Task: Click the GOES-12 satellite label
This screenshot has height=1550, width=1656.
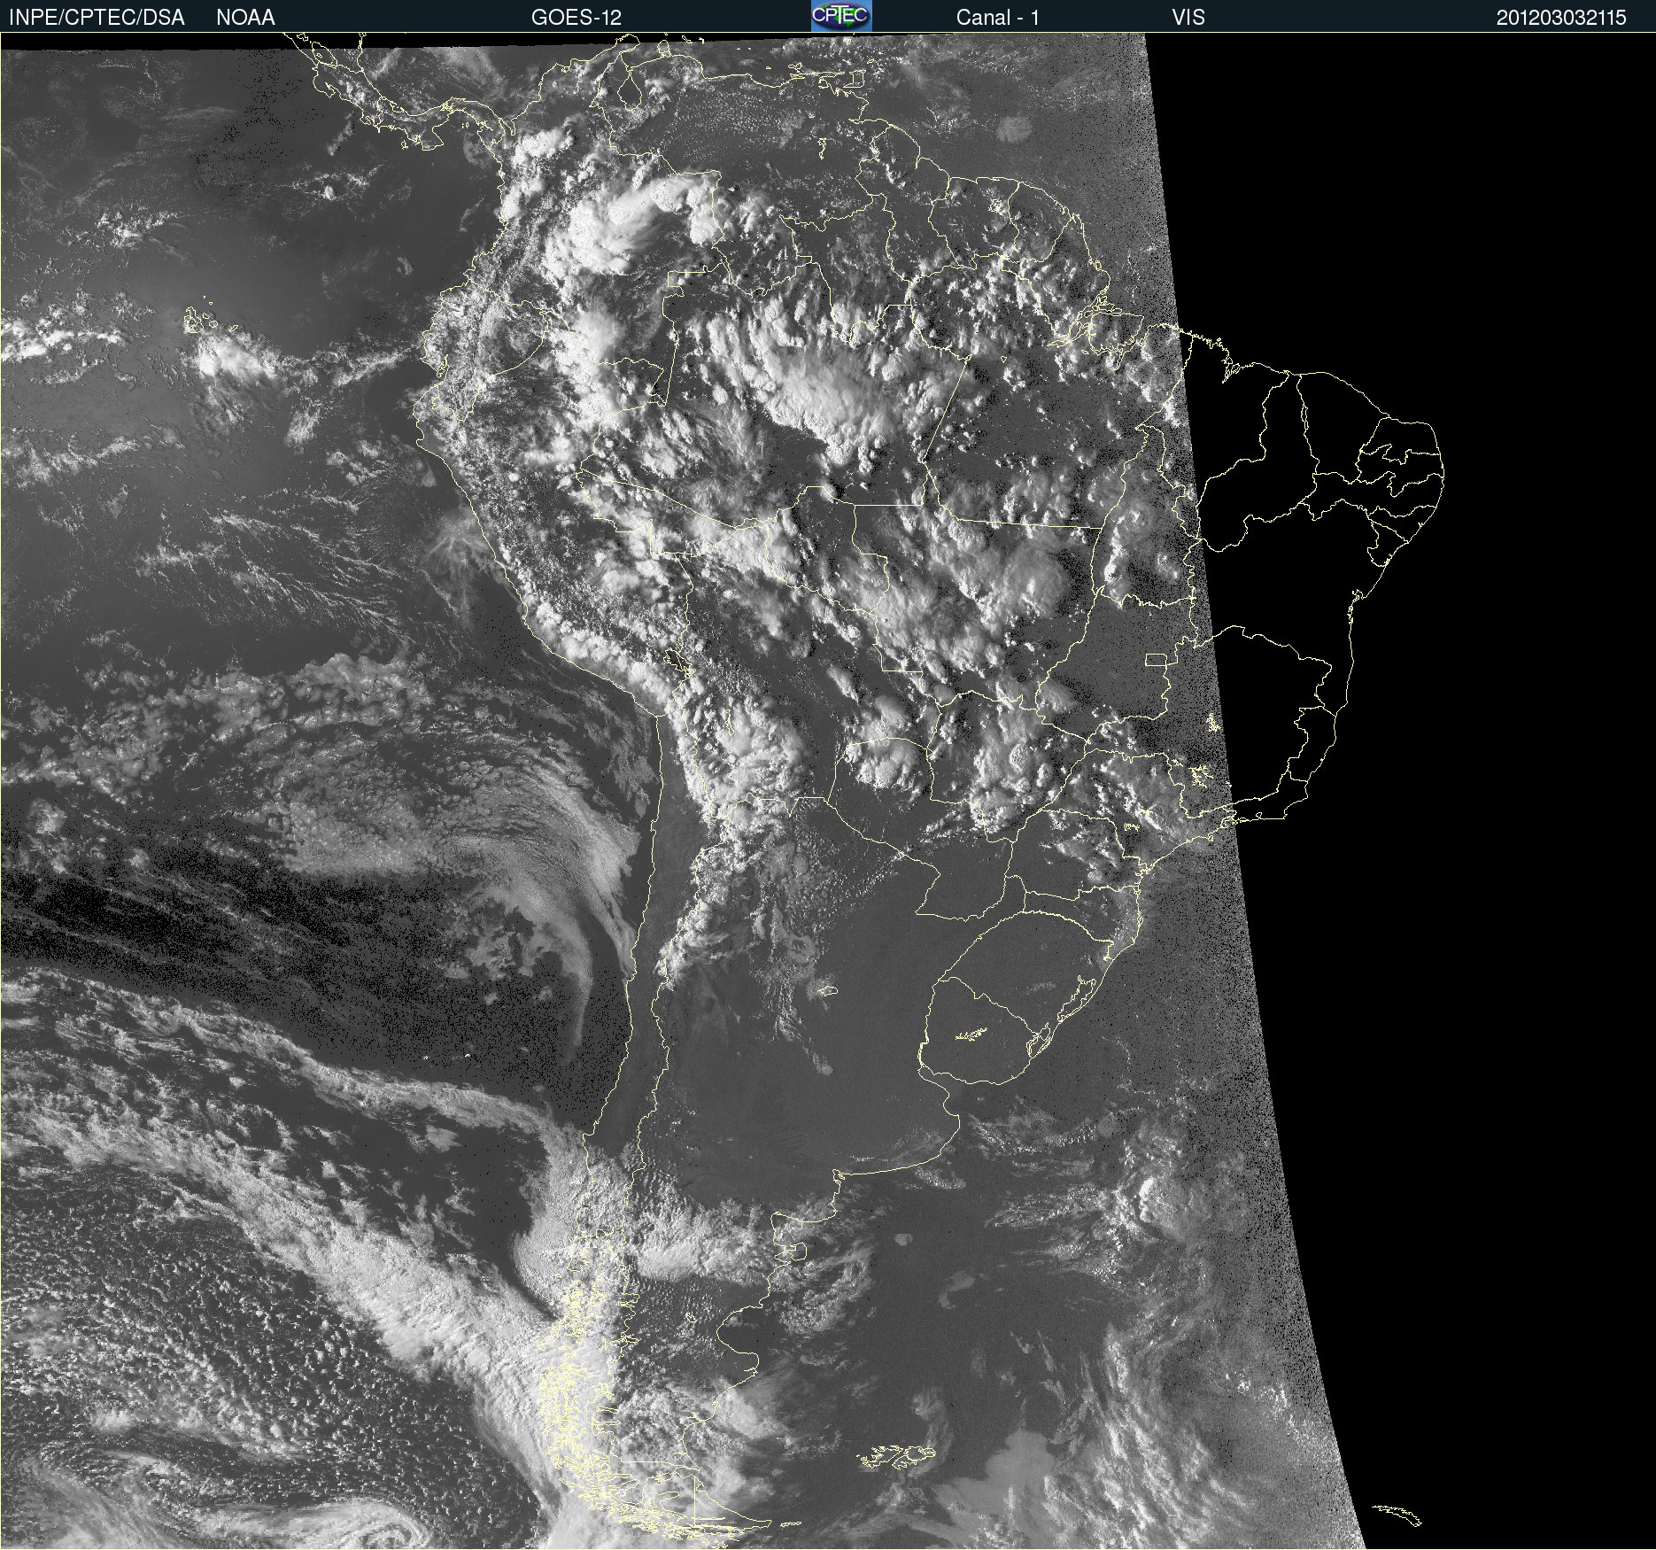Action: click(577, 17)
